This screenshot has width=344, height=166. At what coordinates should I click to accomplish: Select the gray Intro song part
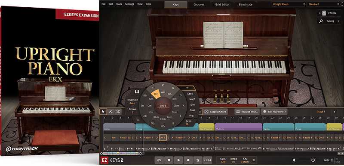tap(119, 127)
